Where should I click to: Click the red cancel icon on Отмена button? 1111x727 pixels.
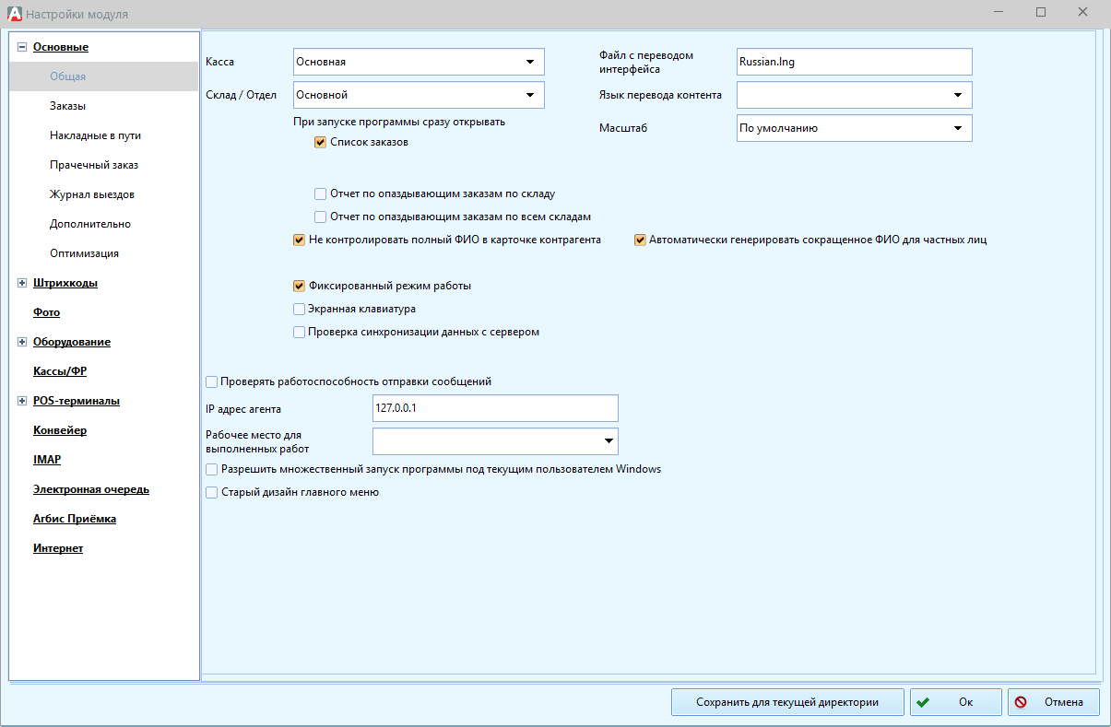click(x=1021, y=702)
